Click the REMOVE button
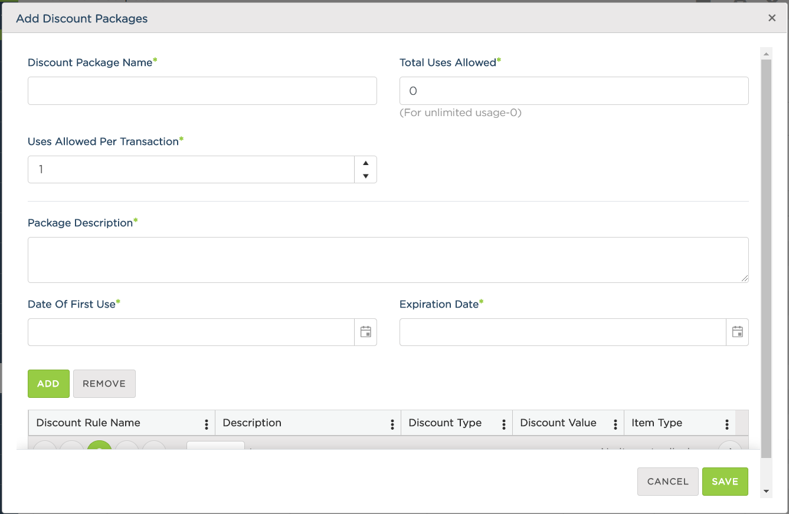The height and width of the screenshot is (514, 789). tap(104, 384)
